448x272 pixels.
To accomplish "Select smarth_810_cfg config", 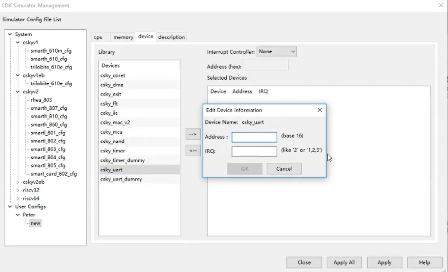I will pos(49,116).
